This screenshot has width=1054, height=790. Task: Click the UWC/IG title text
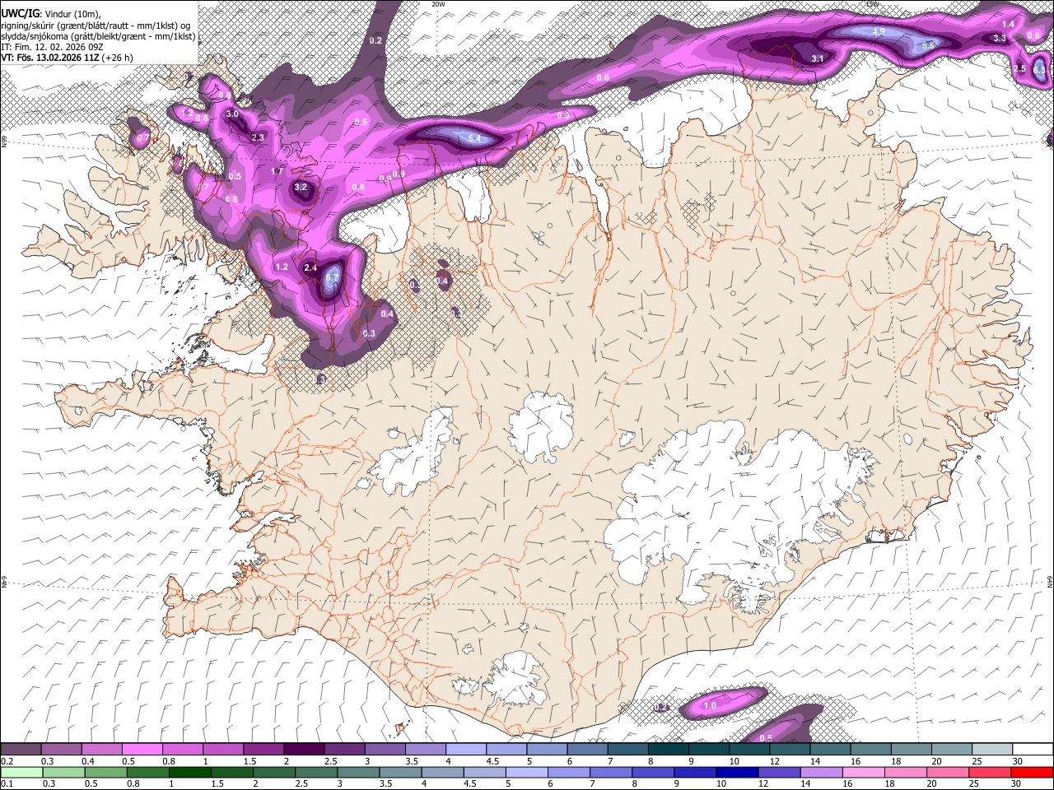click(x=19, y=13)
